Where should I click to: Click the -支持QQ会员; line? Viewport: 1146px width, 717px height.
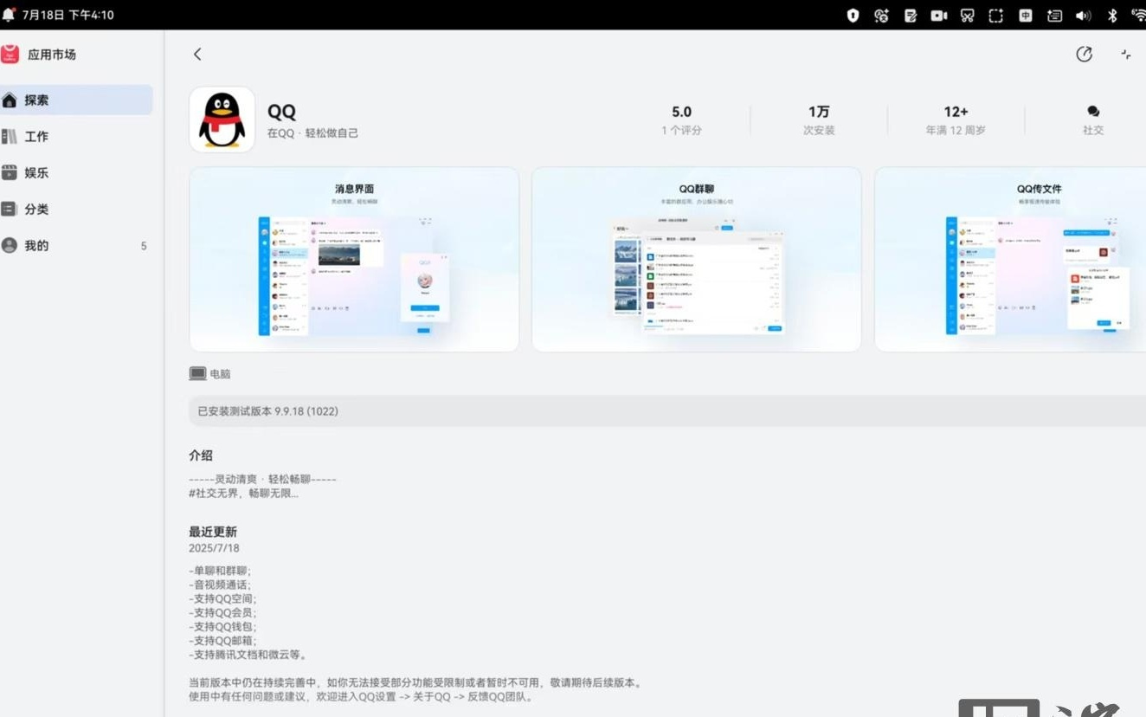coord(222,612)
